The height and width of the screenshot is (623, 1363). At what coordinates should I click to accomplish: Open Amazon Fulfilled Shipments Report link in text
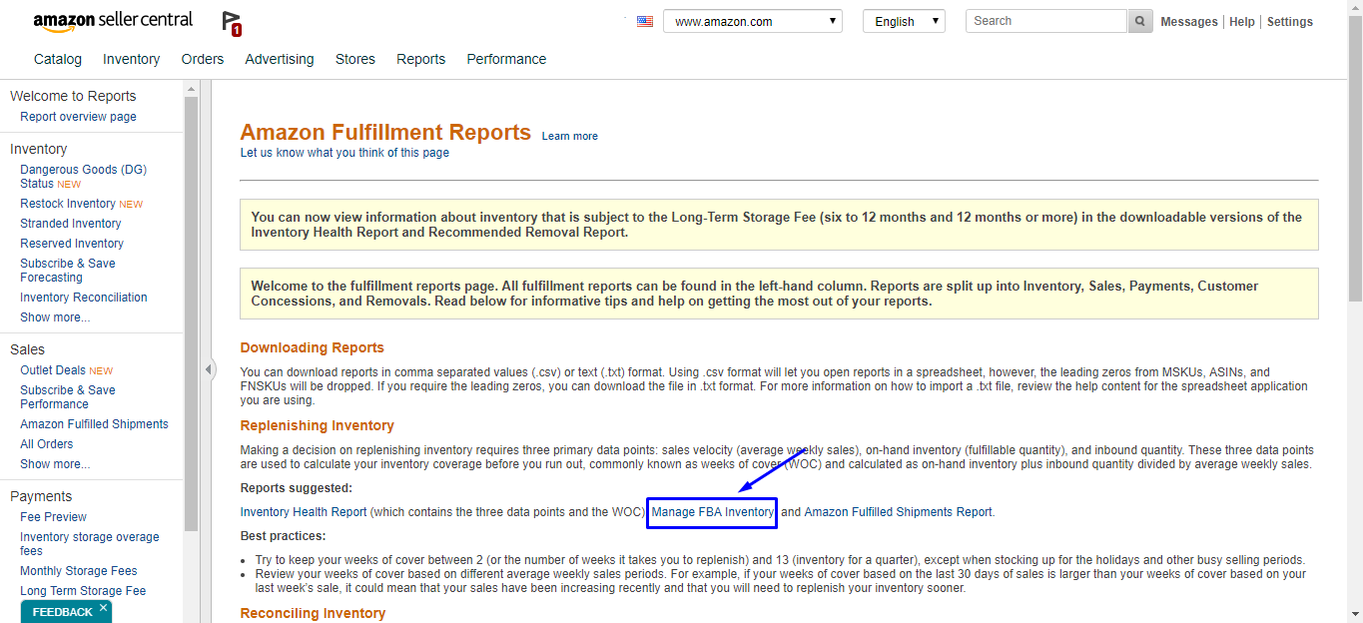[899, 512]
